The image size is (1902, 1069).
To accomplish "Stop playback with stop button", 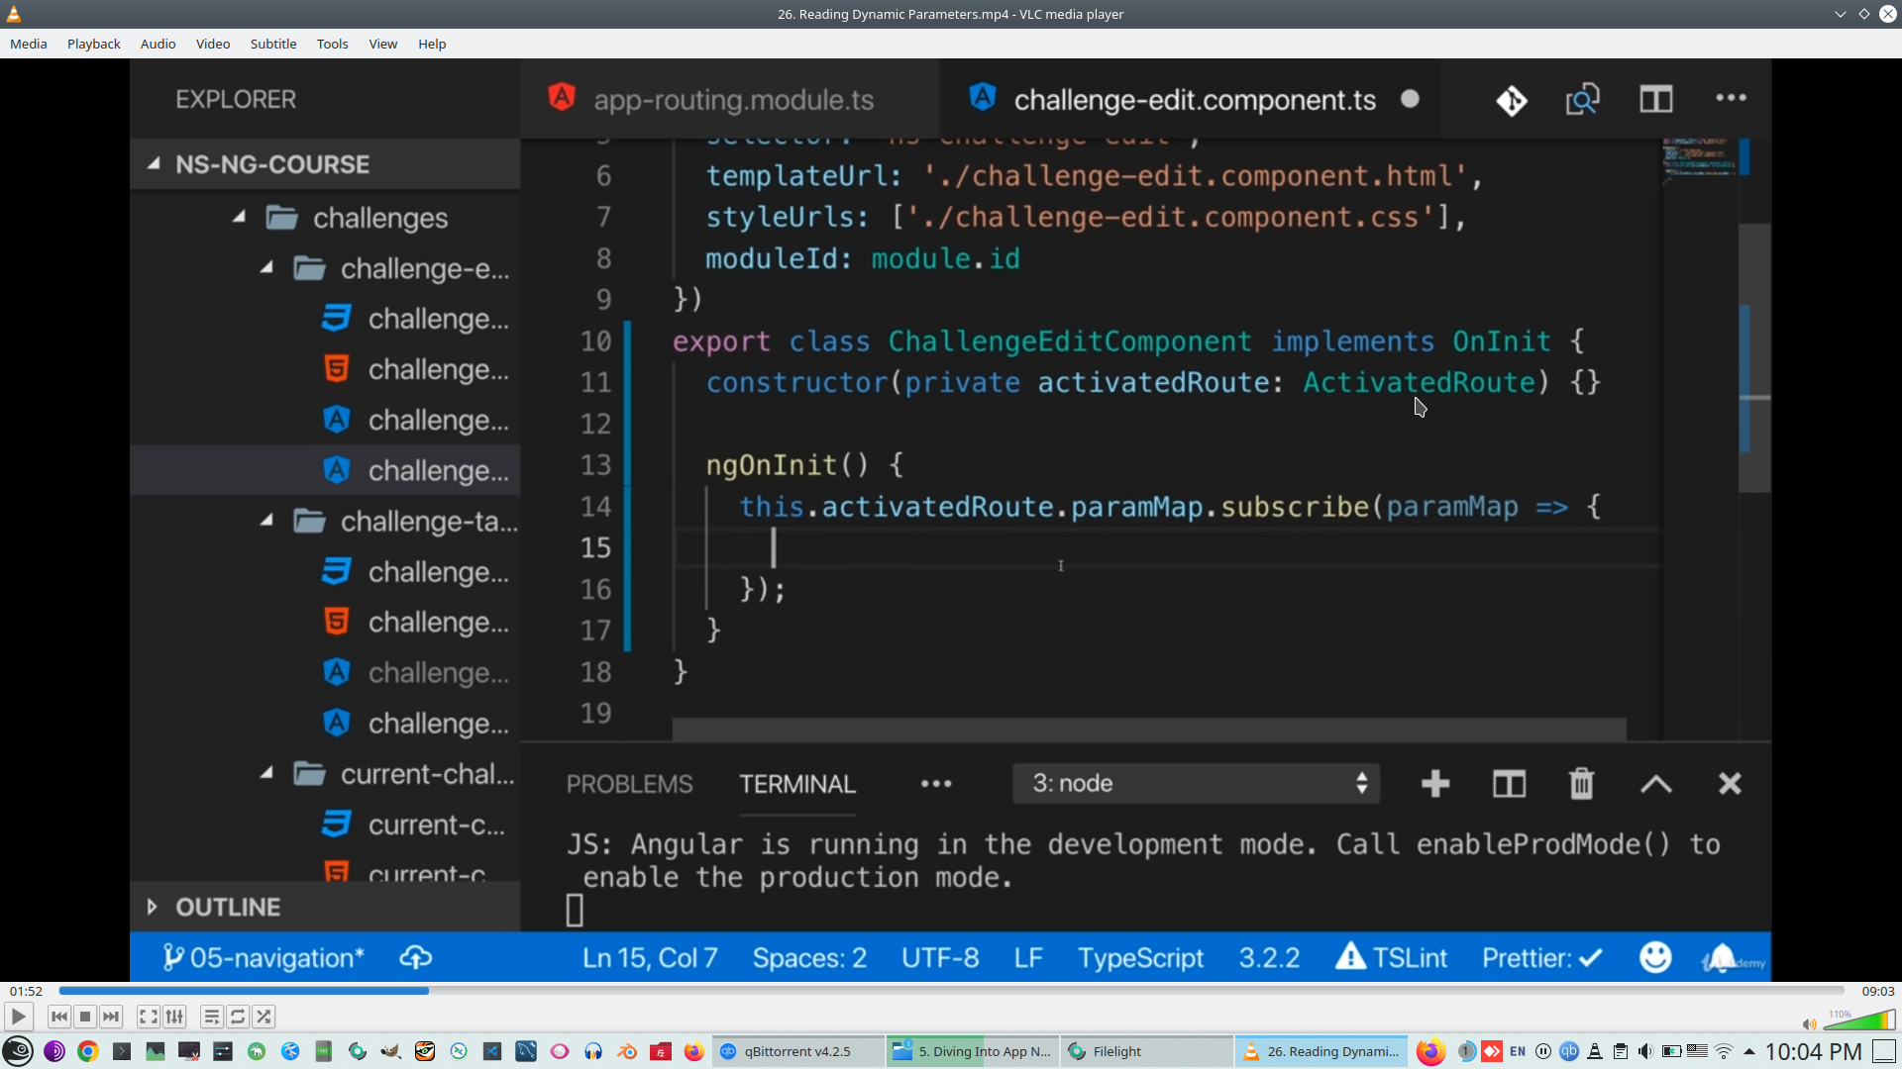I will [85, 1017].
